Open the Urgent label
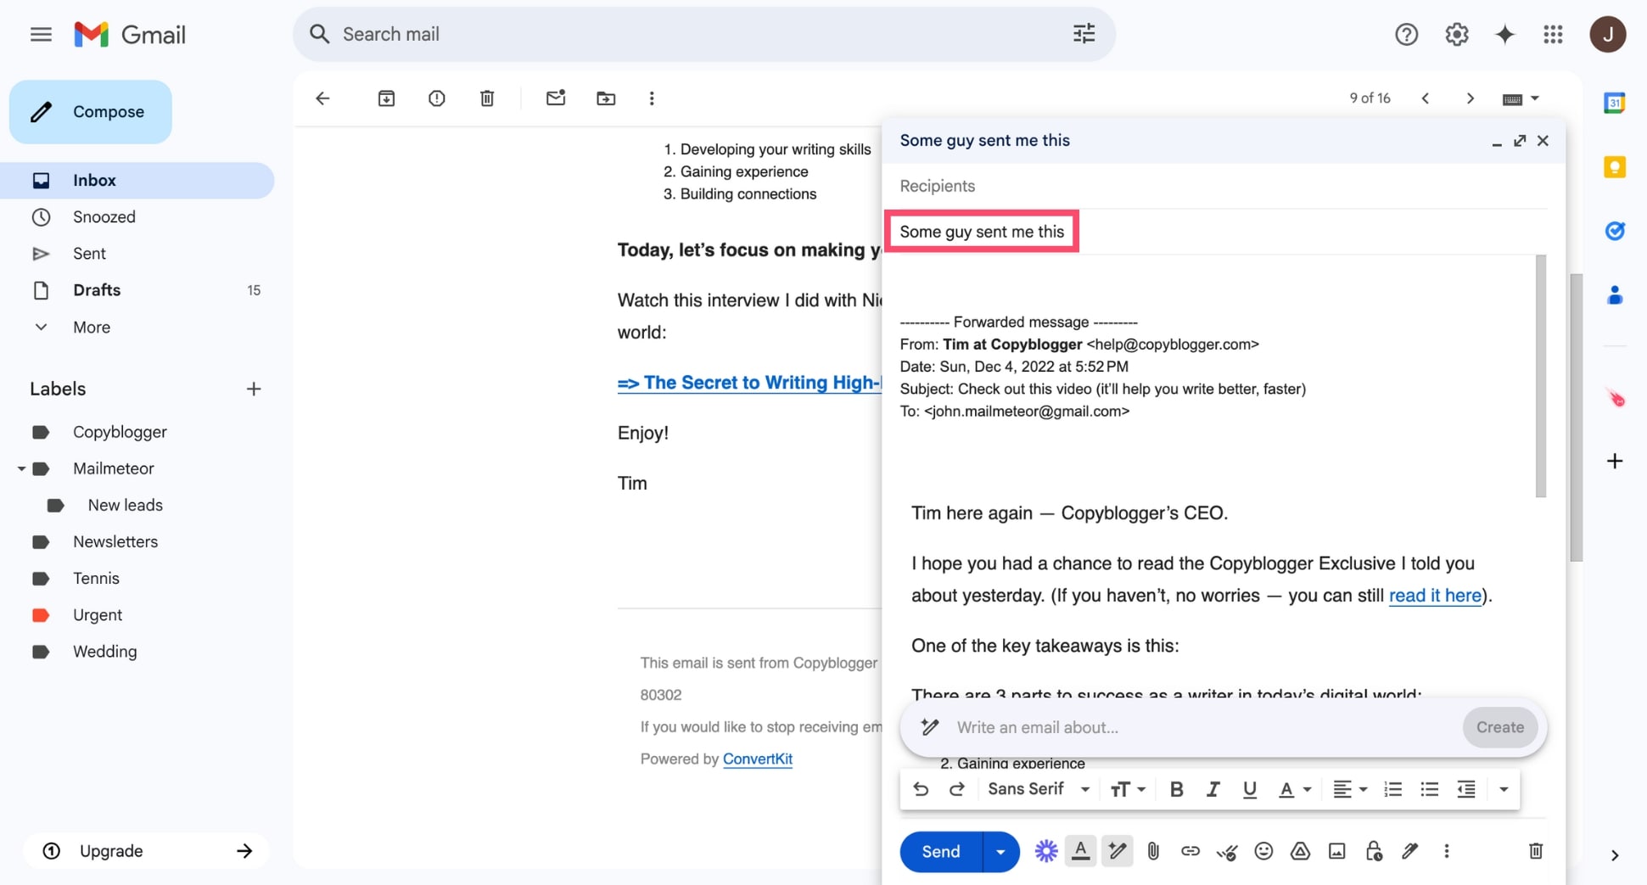The image size is (1647, 885). (98, 615)
